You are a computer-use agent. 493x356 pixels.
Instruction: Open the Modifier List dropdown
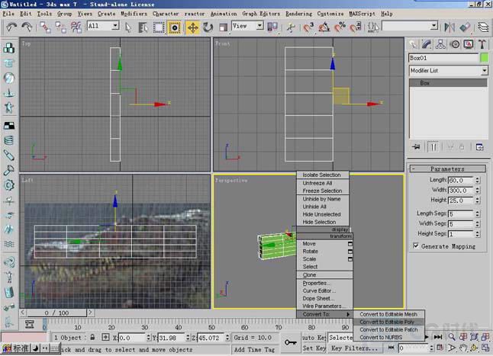(484, 71)
